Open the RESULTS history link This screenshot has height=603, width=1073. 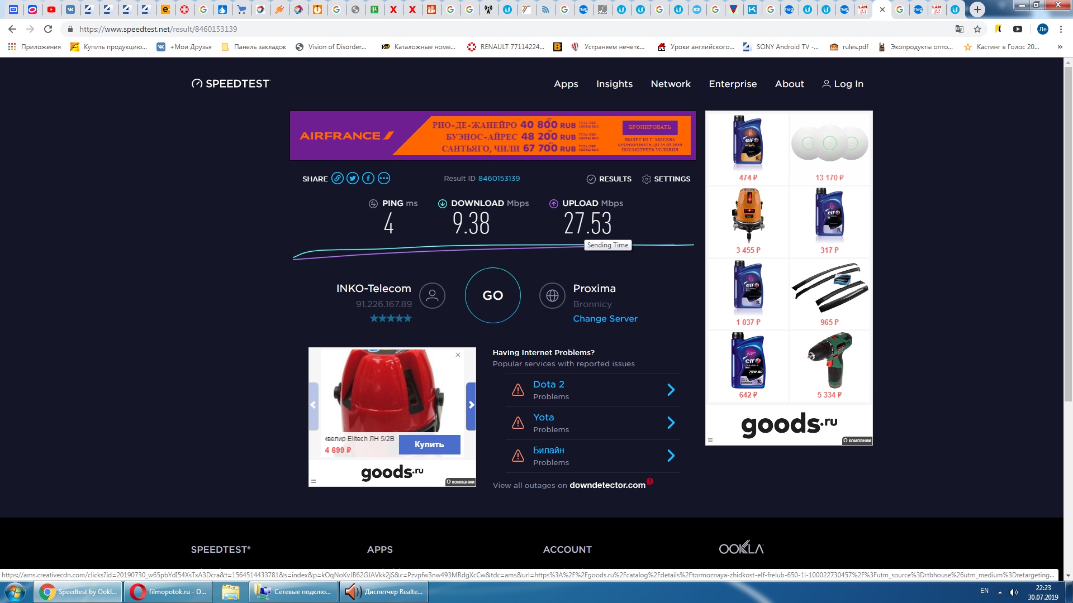coord(609,179)
